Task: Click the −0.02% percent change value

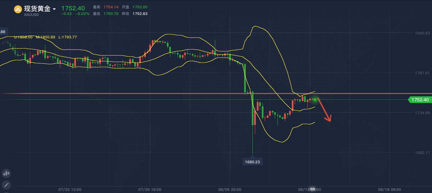Action: [x=83, y=14]
